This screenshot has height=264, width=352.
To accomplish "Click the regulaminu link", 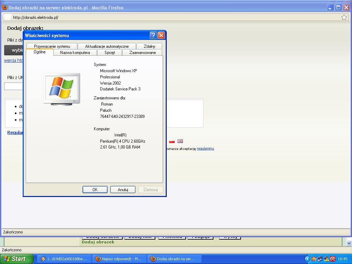I will 205,148.
